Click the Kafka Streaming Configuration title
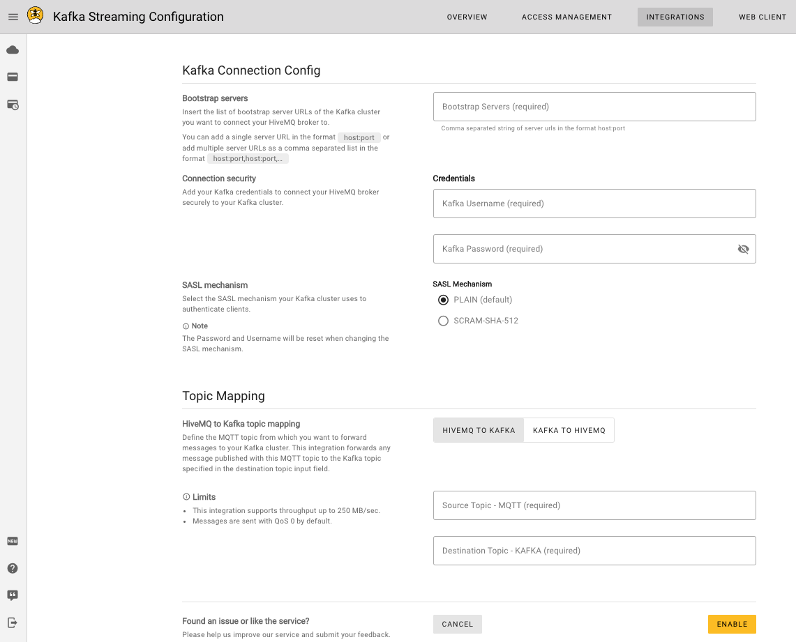The width and height of the screenshot is (796, 642). 138,17
